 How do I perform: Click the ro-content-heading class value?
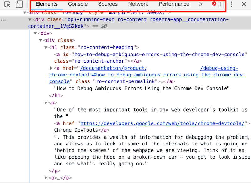[x=107, y=47]
